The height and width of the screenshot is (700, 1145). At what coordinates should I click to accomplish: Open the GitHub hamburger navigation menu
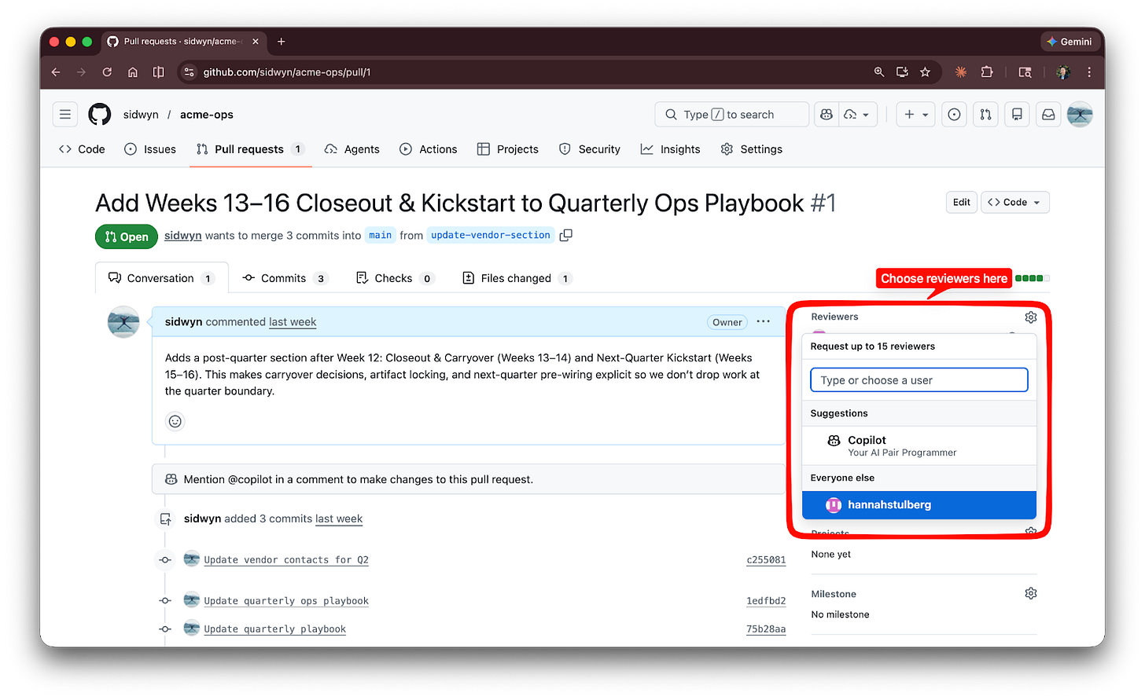65,115
